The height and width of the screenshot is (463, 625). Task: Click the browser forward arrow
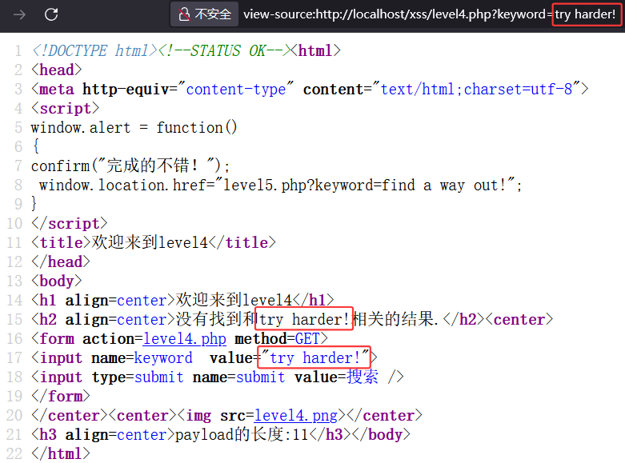(x=19, y=14)
